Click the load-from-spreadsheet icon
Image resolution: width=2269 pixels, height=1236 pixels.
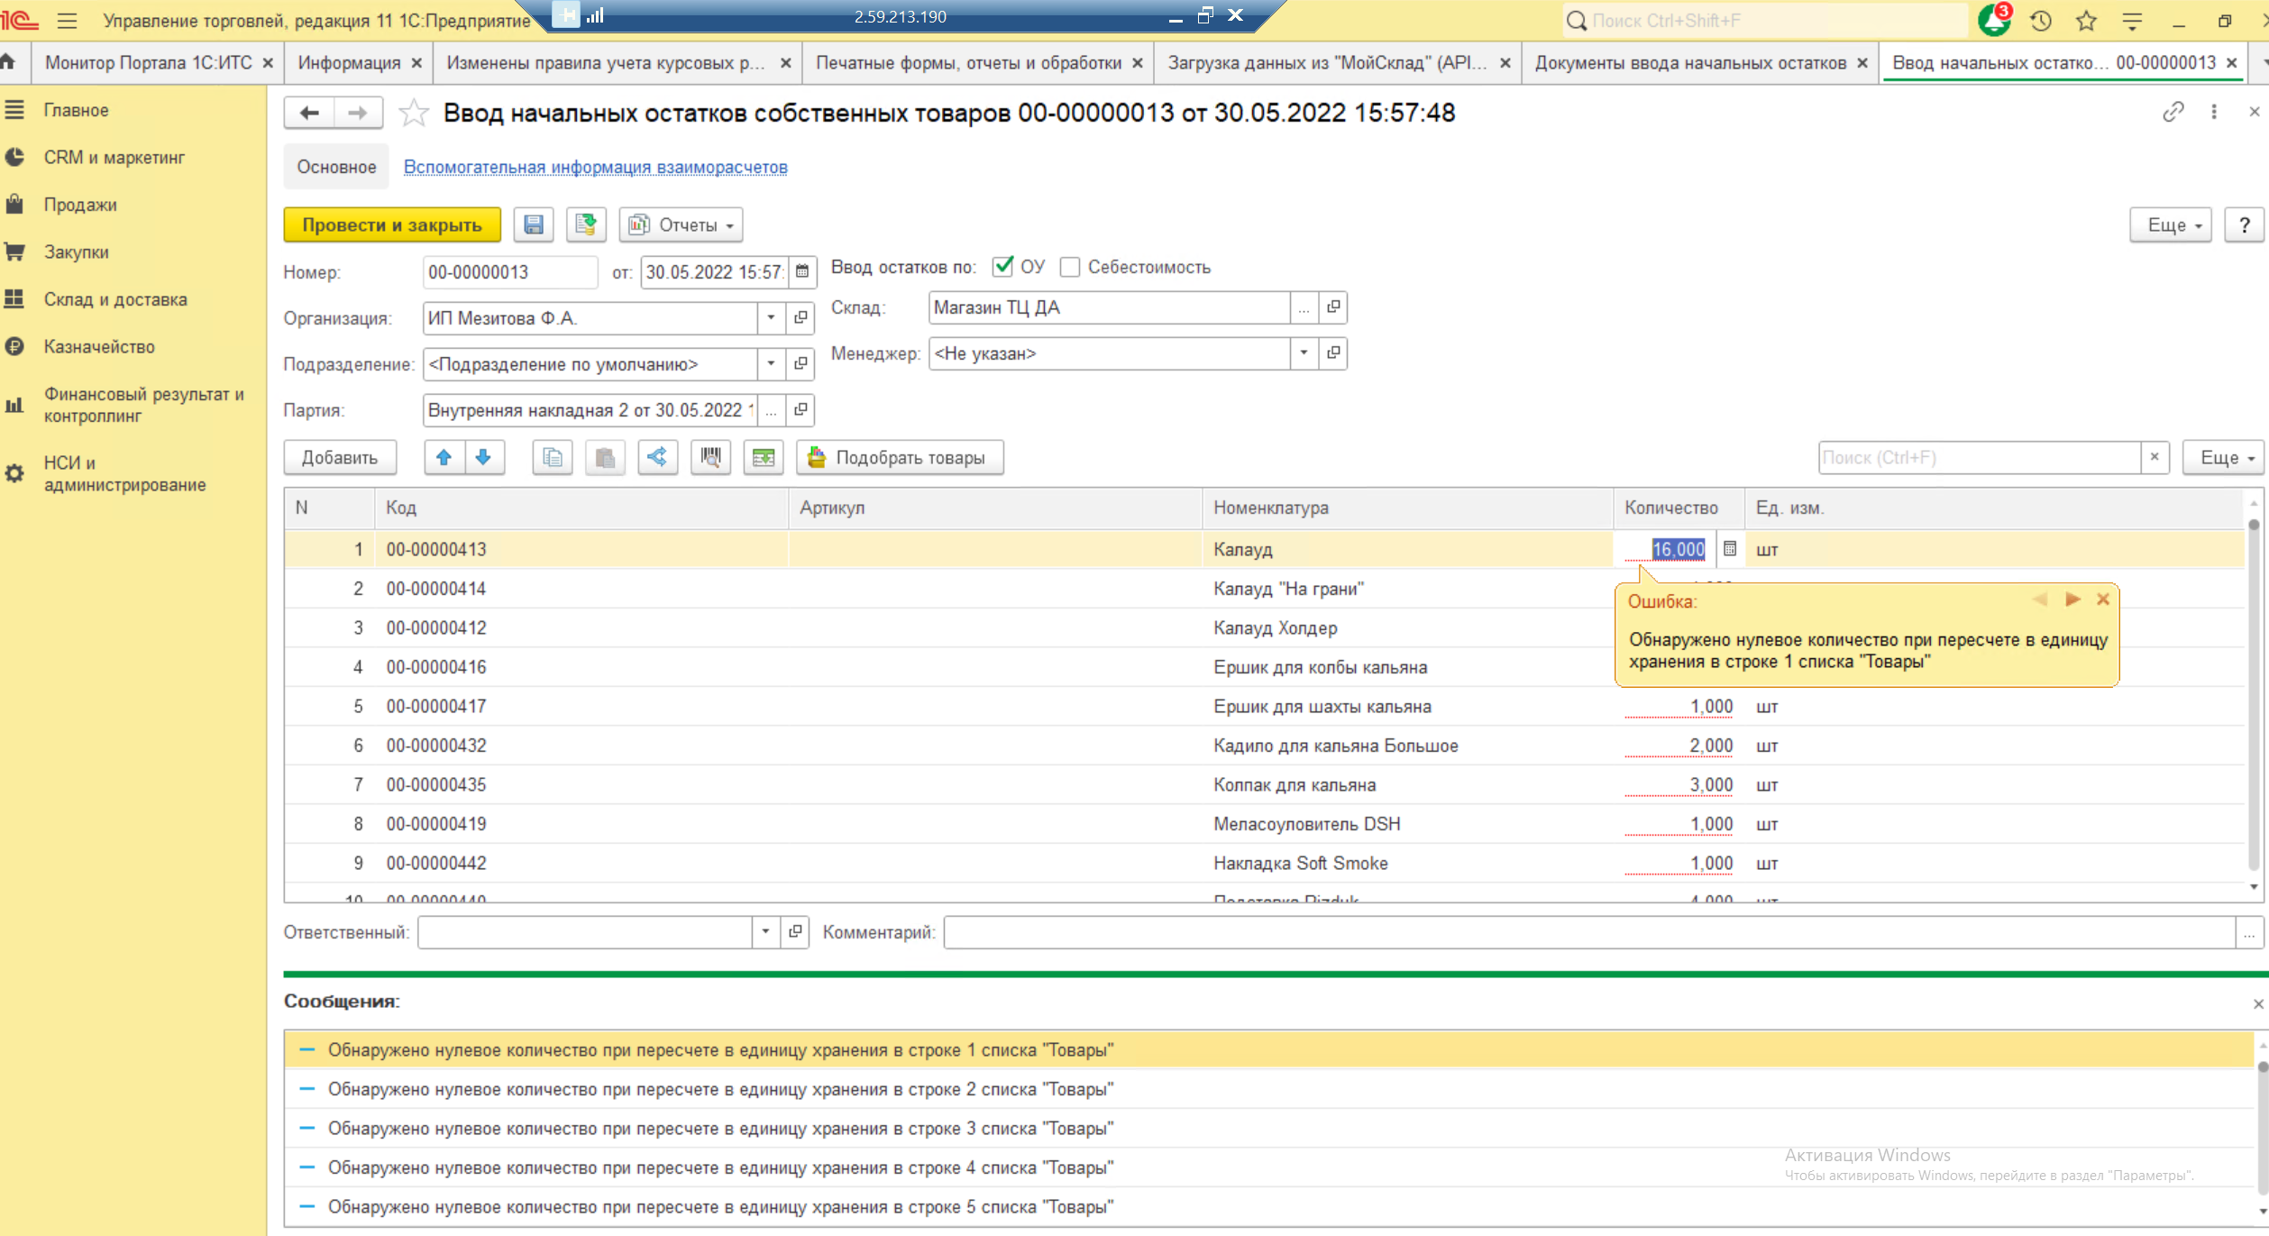coord(764,457)
